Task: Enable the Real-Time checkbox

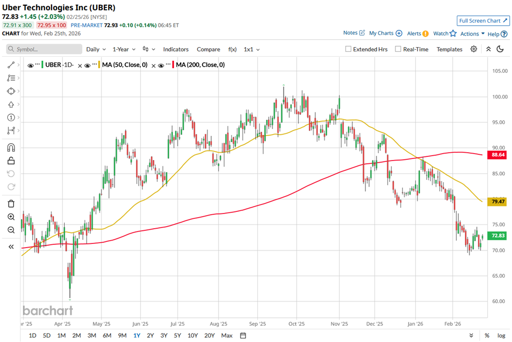Action: tap(398, 49)
